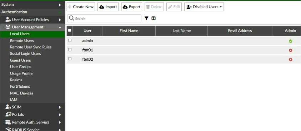Click the SCIM sidebar icon
Screen dimensions: 301x131
(8, 107)
